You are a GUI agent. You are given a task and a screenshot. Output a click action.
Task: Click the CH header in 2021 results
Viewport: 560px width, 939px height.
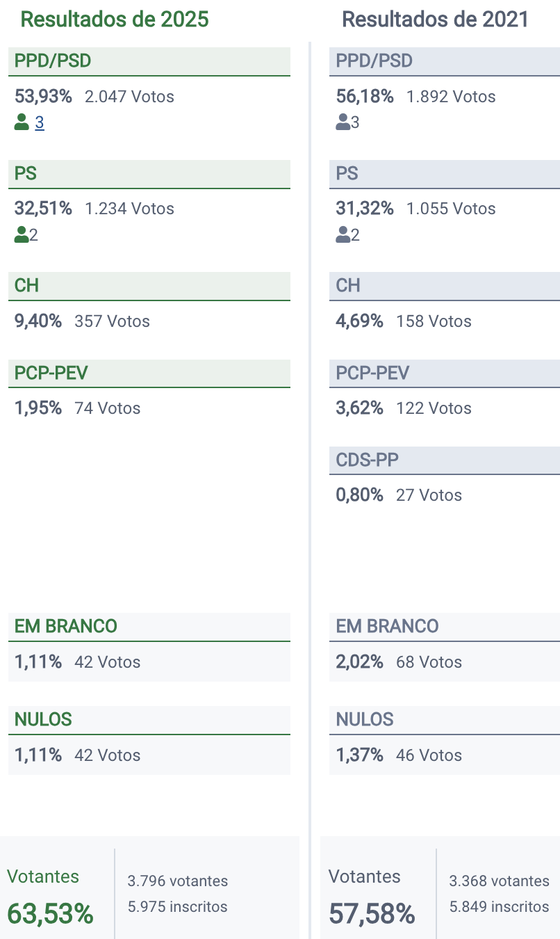click(348, 286)
